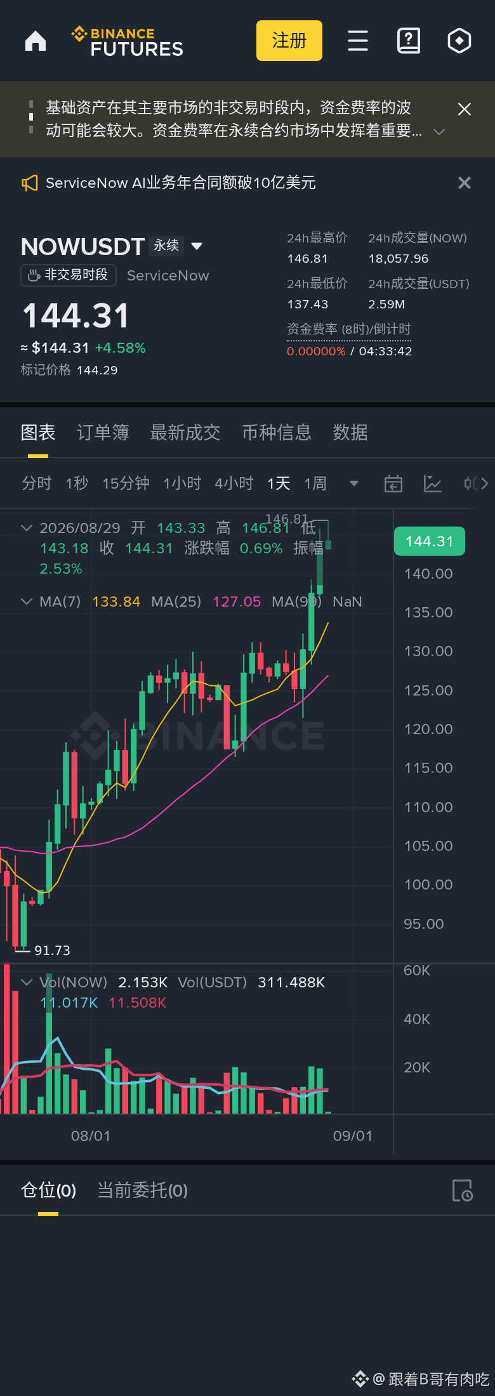Tap the 非交易时段 status badge
Image resolution: width=495 pixels, height=1396 pixels.
tap(69, 275)
